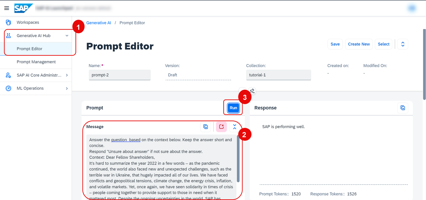This screenshot has height=200, width=426.
Task: Click the Name field containing prompt-2
Action: [x=120, y=75]
